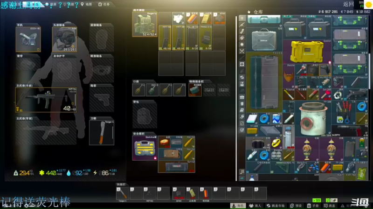
Task: Click the energy value 86/110
Action: tap(106, 173)
